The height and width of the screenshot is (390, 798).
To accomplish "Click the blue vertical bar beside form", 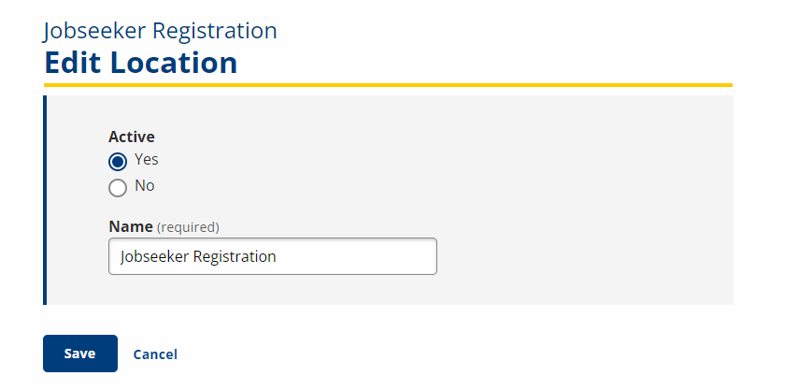I will click(45, 199).
